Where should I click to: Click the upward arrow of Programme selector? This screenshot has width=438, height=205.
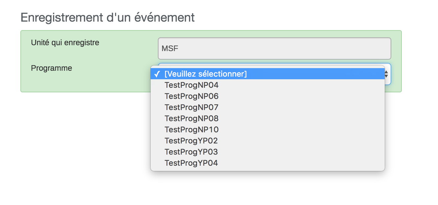point(386,72)
